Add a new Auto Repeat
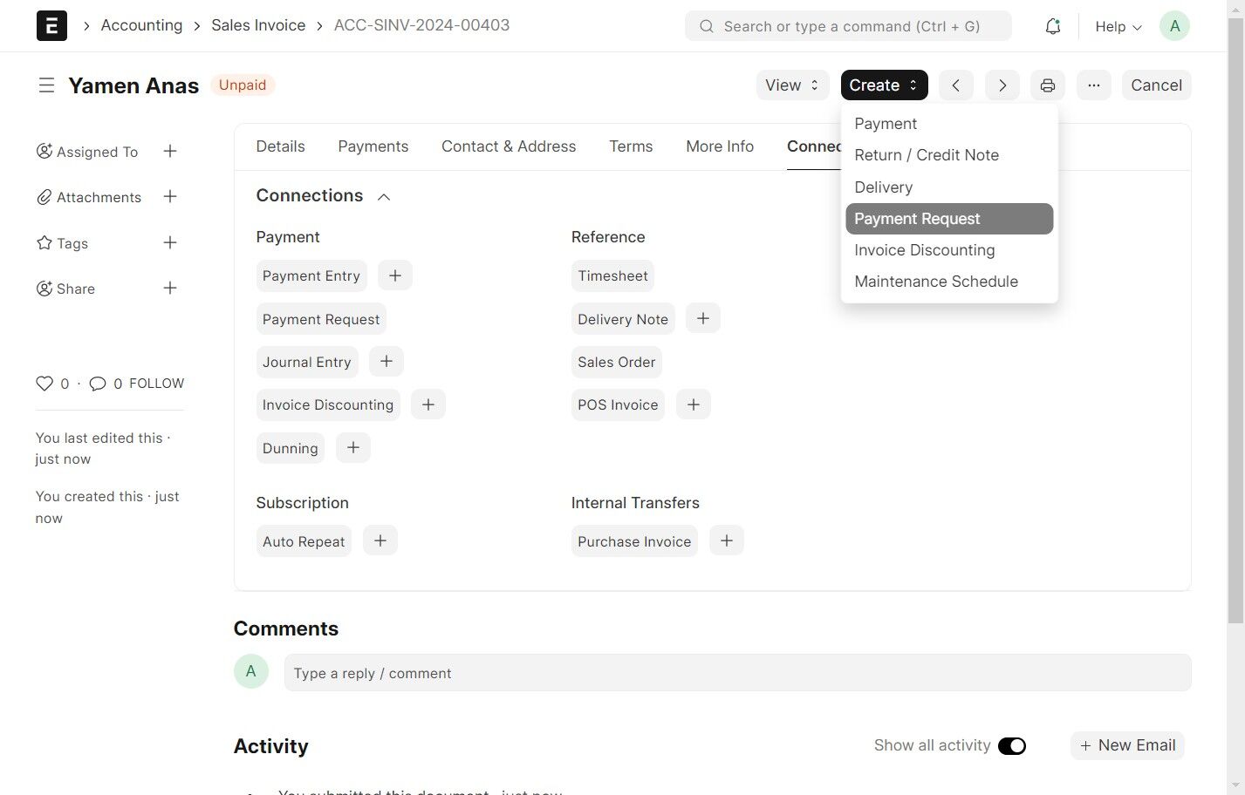 click(x=380, y=541)
